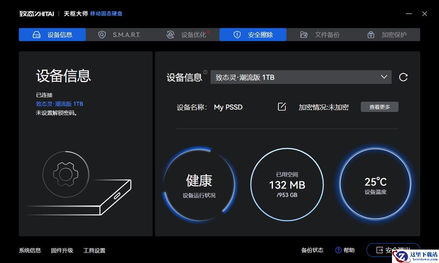Open 固件升级 firmware upgrade link

pyautogui.click(x=62, y=250)
